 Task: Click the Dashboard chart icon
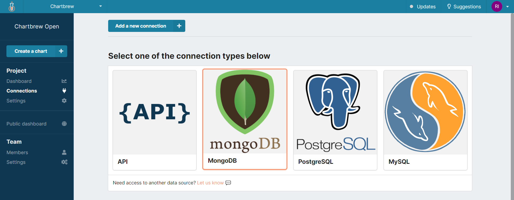pos(64,81)
